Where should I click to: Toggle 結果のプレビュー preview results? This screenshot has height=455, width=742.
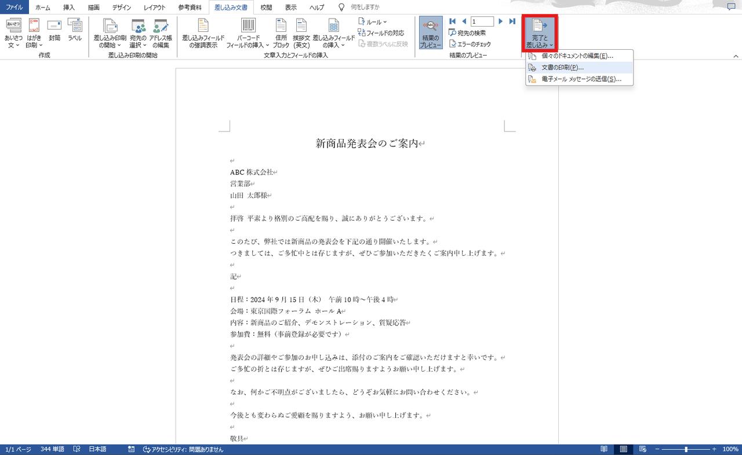coord(430,32)
